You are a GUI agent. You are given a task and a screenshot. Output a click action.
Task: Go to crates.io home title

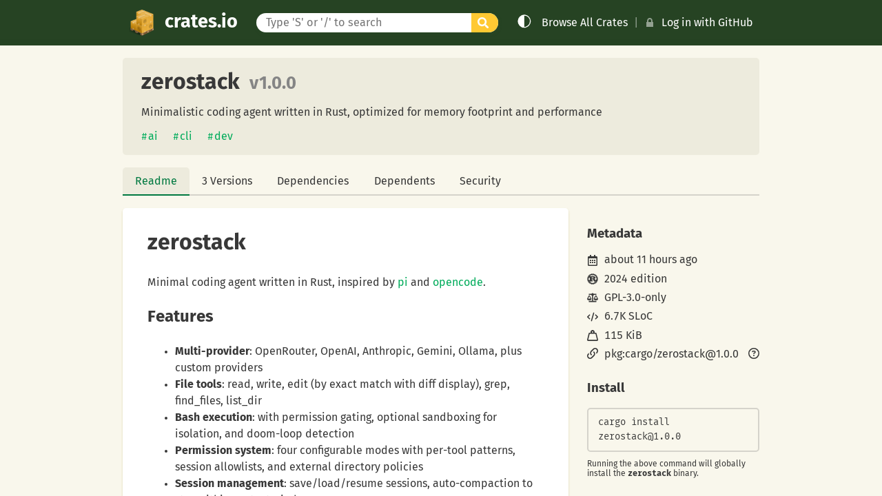pos(201,22)
